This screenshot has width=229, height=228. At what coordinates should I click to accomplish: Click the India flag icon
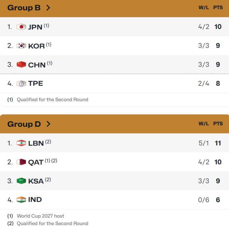21,200
